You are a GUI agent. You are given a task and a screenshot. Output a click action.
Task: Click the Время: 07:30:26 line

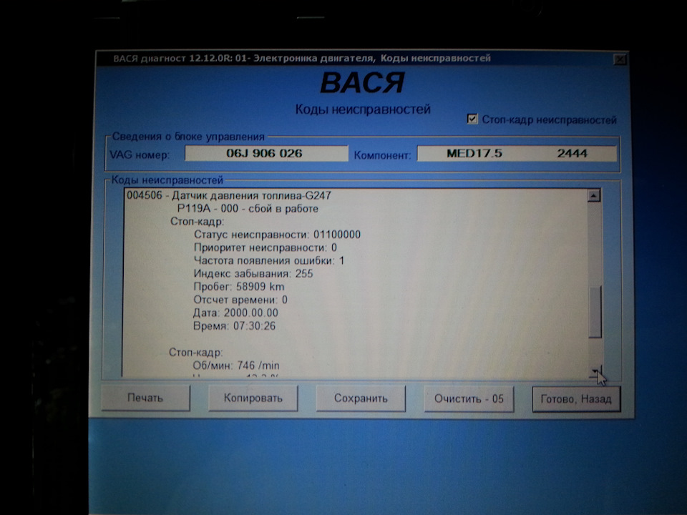234,326
